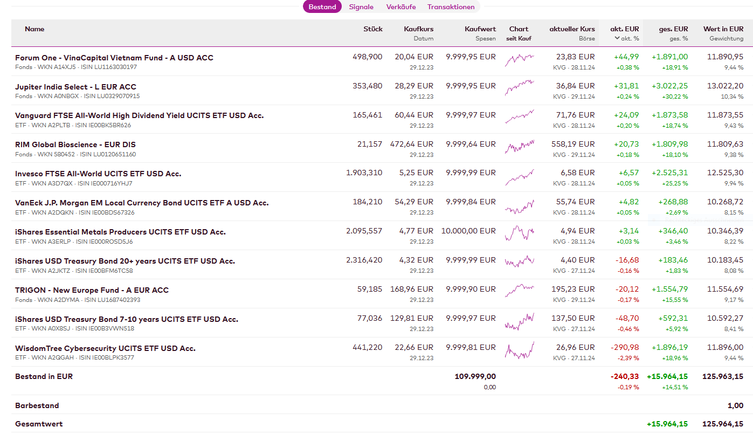Open Vanguard FTSE All-World High Dividend ETF
This screenshot has width=753, height=434.
point(139,115)
